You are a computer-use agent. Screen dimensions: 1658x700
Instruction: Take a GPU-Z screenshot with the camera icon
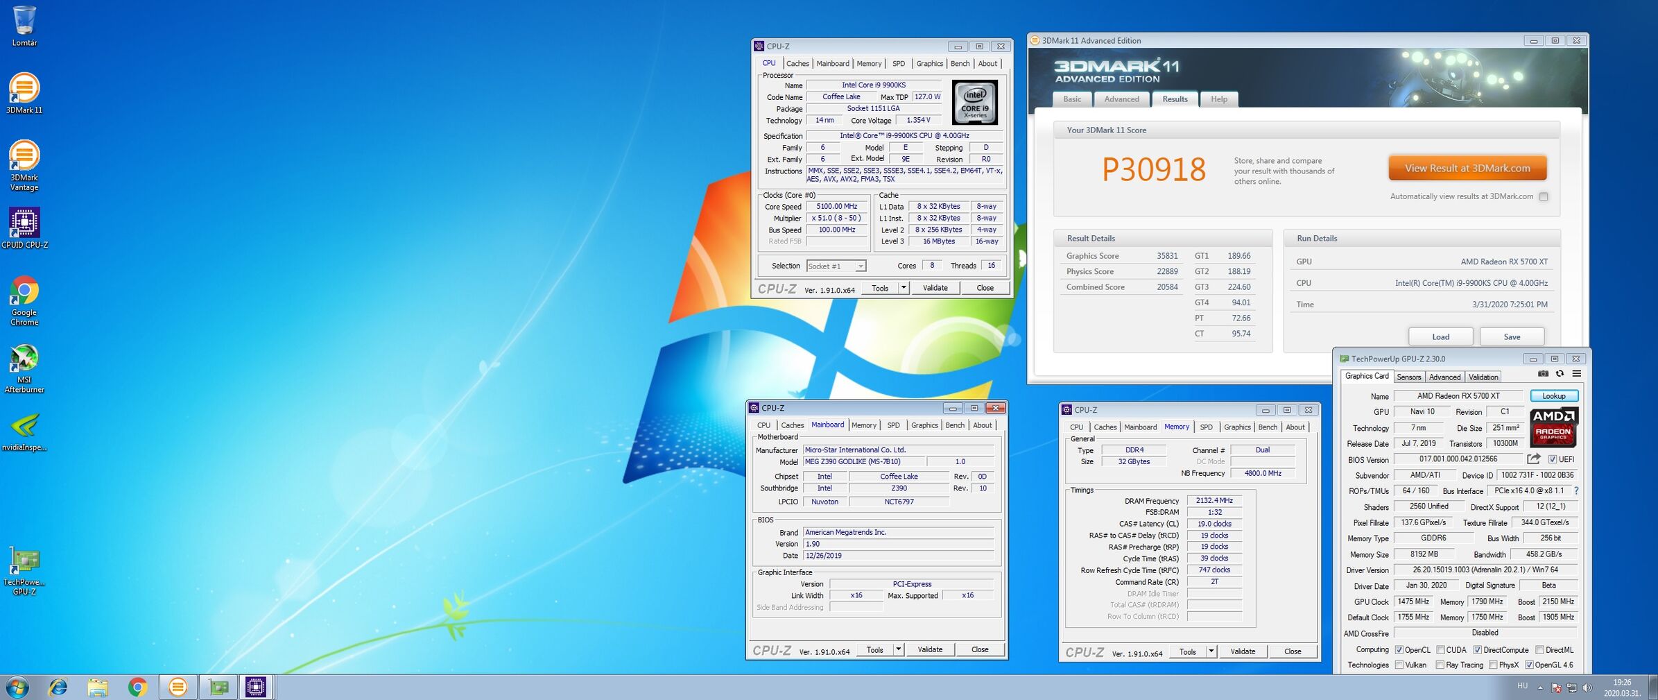tap(1543, 374)
